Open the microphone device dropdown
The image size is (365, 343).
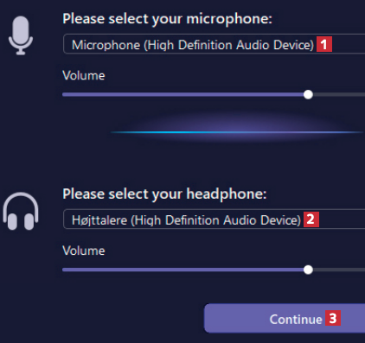(x=214, y=44)
